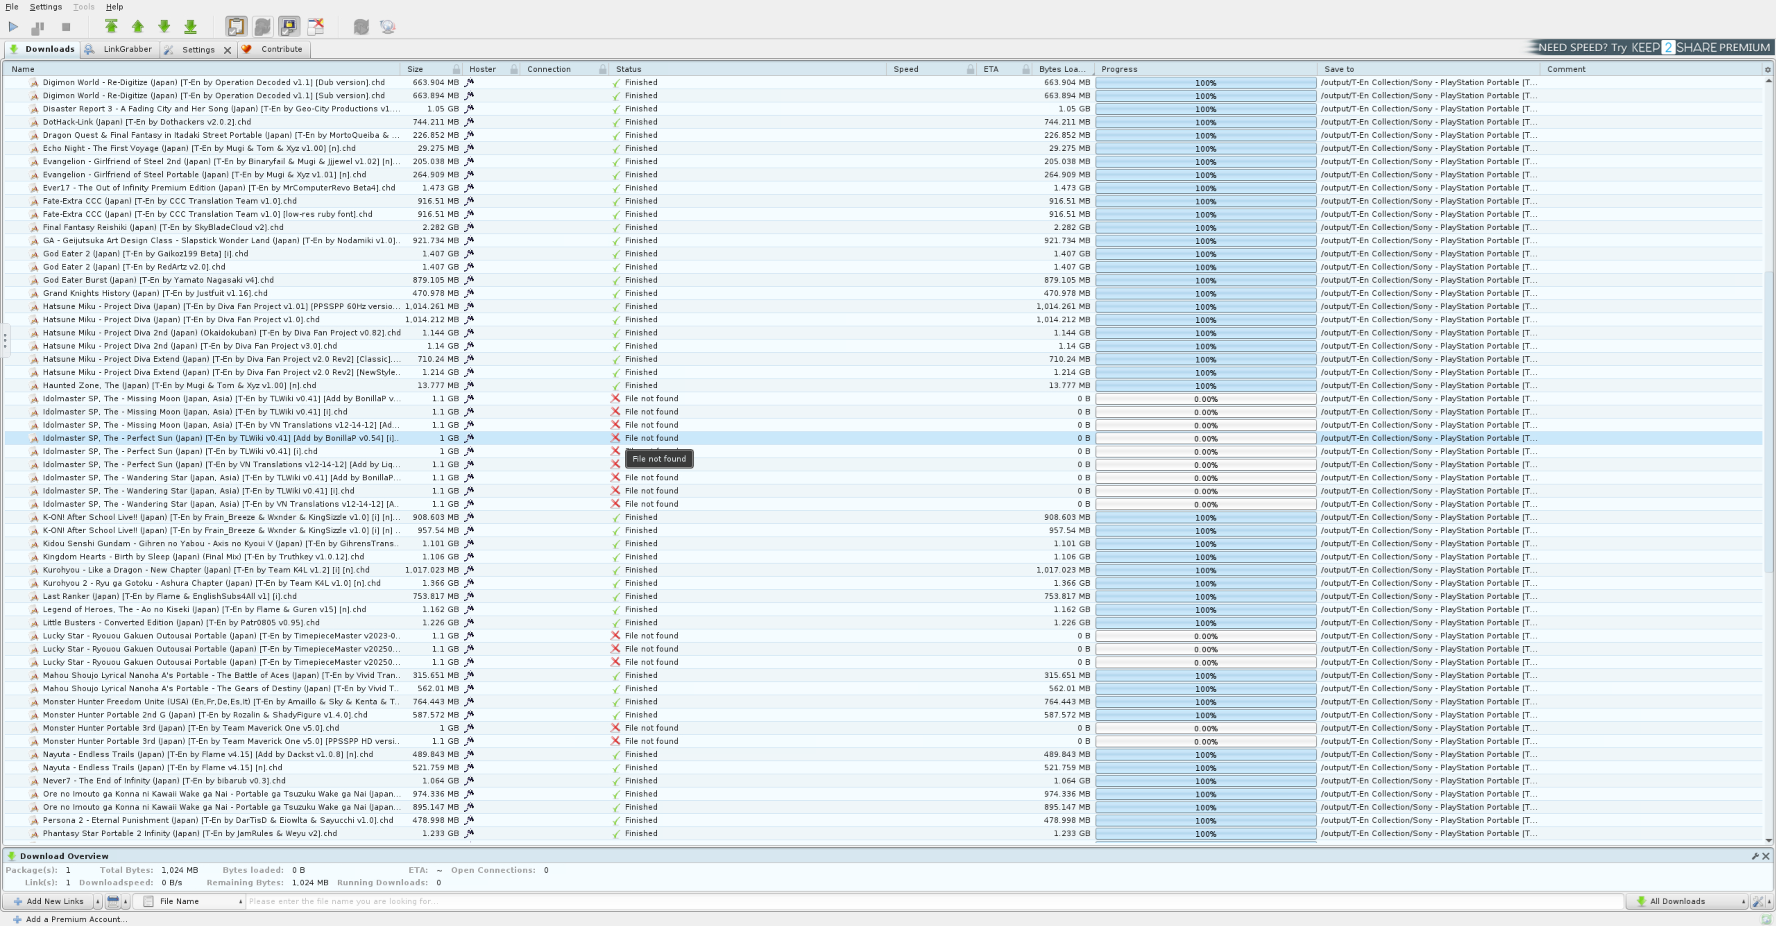Toggle silent mode monitor button
Viewport: 1776px width, 926px height.
click(289, 27)
